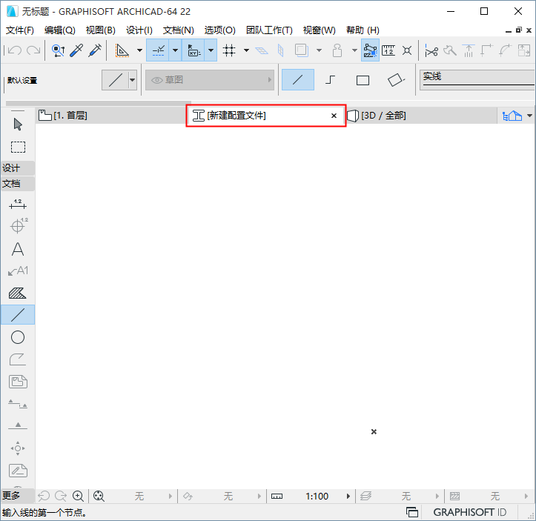Open the 帮助 (H) menu
536x521 pixels.
pos(363,30)
